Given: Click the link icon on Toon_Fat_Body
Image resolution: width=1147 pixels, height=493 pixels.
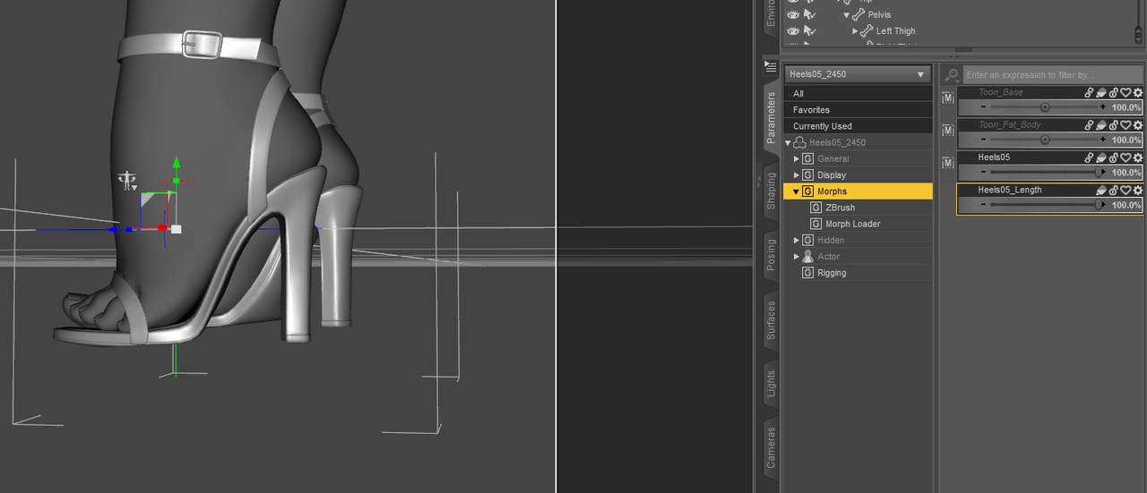Looking at the screenshot, I should [x=1091, y=125].
